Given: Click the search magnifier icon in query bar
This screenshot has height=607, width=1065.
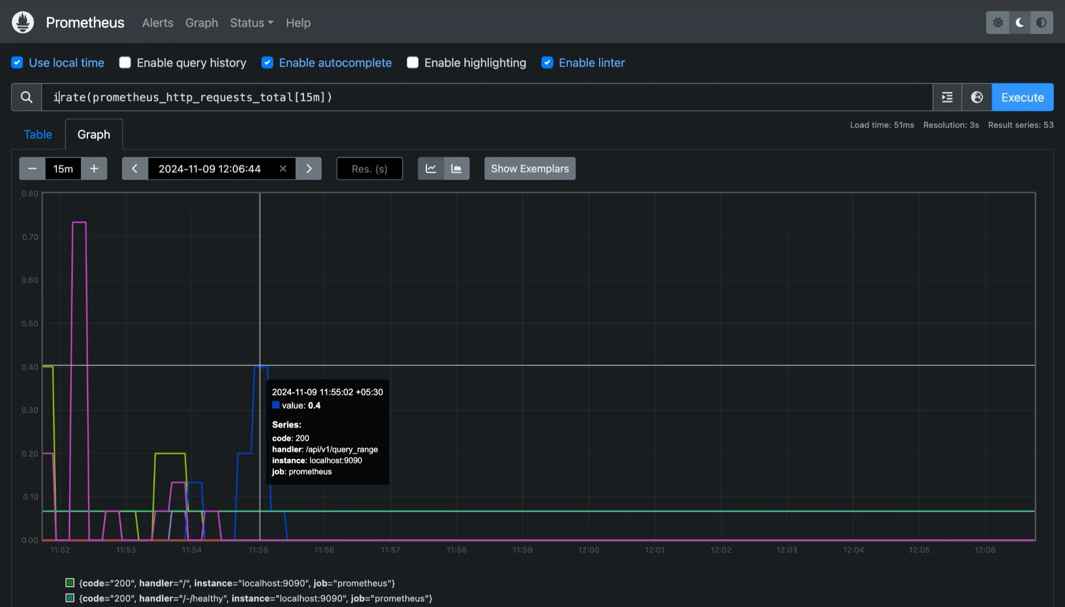Looking at the screenshot, I should click(27, 97).
